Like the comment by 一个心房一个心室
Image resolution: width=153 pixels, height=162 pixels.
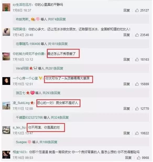pos(137,84)
